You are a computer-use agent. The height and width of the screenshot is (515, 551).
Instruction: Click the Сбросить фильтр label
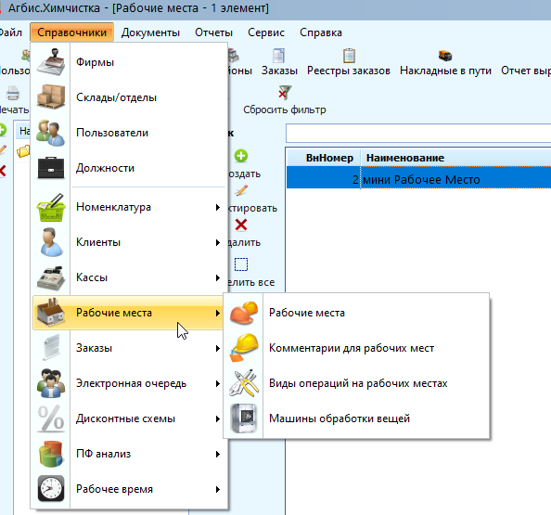[285, 109]
